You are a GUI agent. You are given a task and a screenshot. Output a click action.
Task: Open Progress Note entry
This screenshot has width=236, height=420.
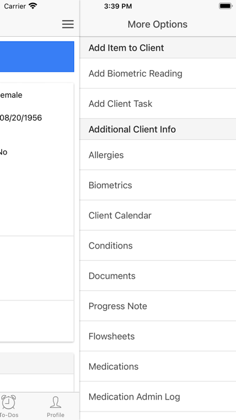(158, 306)
